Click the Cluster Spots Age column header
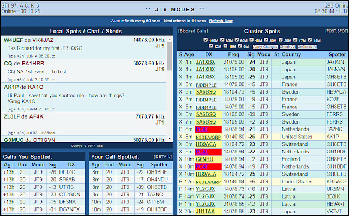This screenshot has width=349, height=216. pos(189,54)
